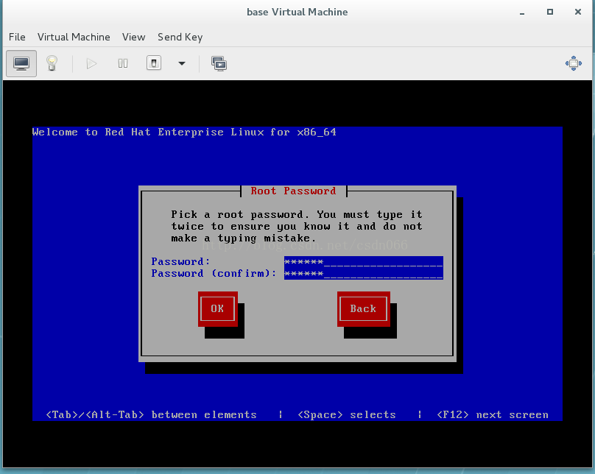Open manage VM snapshots icon
Image resolution: width=595 pixels, height=474 pixels.
point(219,63)
